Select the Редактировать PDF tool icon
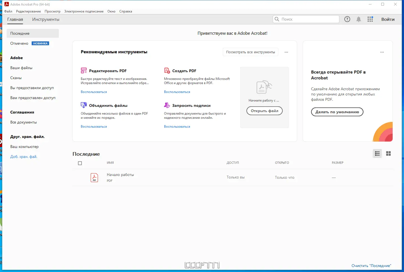Screen dimensions: 404x272 84,70
